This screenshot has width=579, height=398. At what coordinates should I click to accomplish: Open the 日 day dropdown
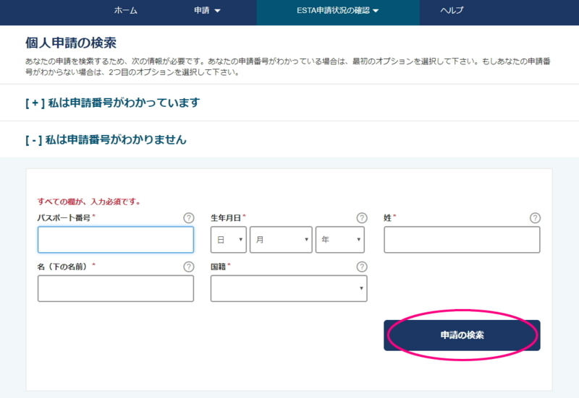pos(229,240)
